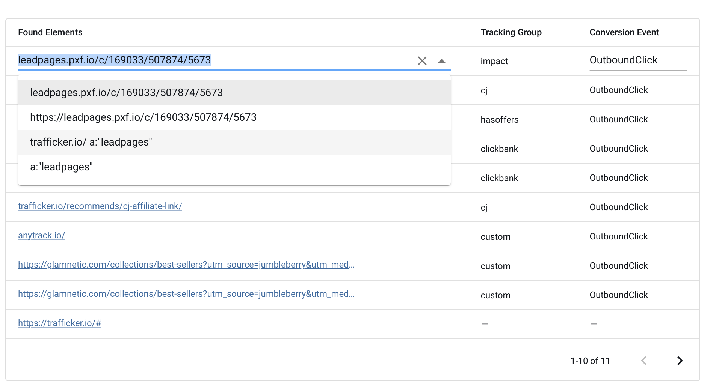This screenshot has width=719, height=388.
Task: Click the cj cell in the cj-affiliate-link row
Action: 484,208
